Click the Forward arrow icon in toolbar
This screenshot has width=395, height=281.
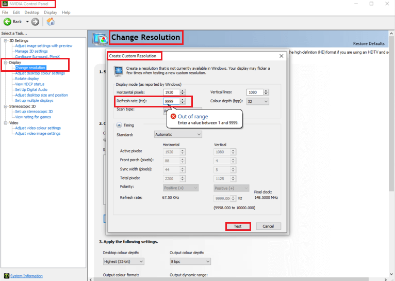(x=35, y=22)
